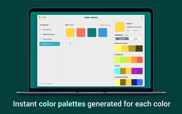Image resolution: width=182 pixels, height=114 pixels.
Task: Switch to the Code tab
Action: point(135,39)
